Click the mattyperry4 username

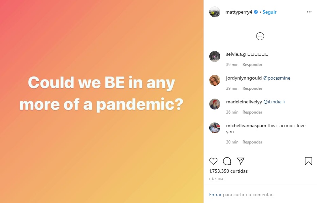(239, 12)
